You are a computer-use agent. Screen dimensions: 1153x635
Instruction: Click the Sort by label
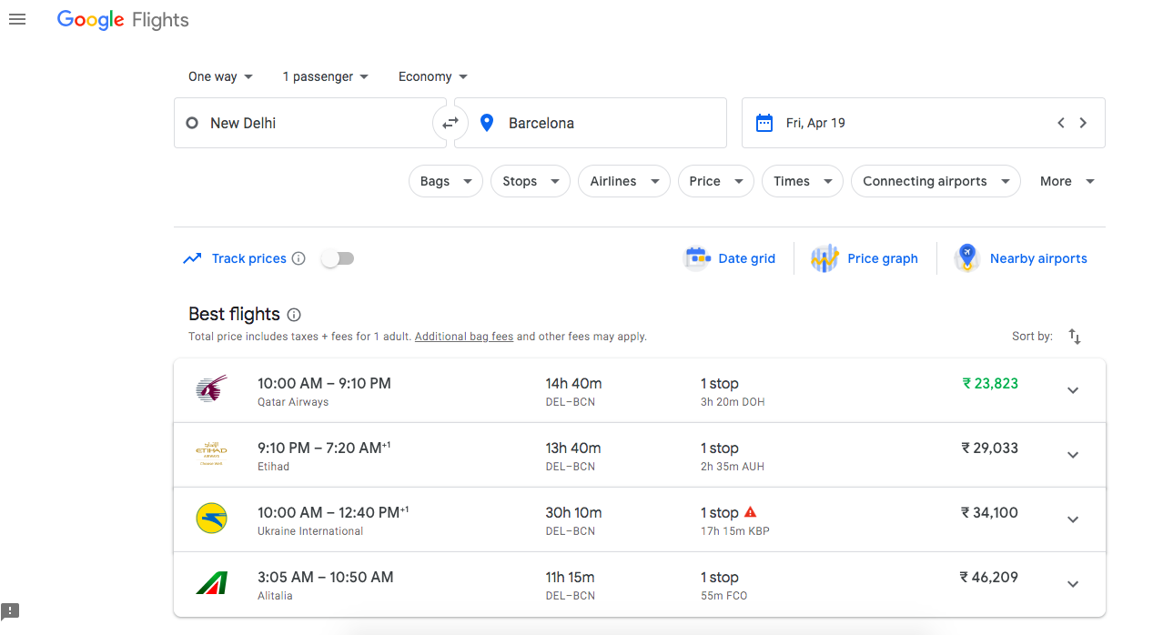pos(1032,337)
